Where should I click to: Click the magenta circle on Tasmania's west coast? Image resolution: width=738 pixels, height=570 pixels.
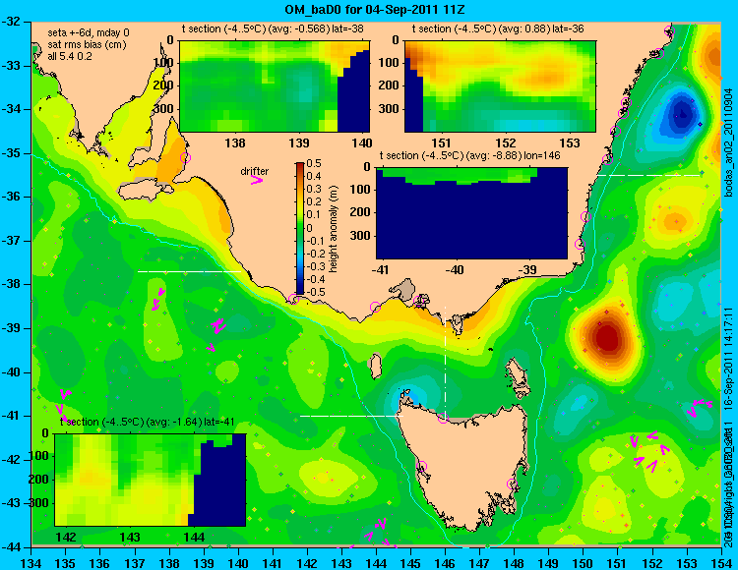click(x=421, y=466)
